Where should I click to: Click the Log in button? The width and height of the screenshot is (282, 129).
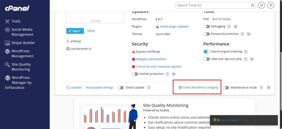(75, 31)
